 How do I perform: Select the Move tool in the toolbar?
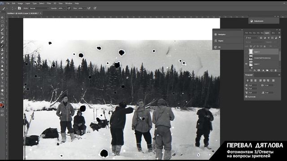pos(2,17)
